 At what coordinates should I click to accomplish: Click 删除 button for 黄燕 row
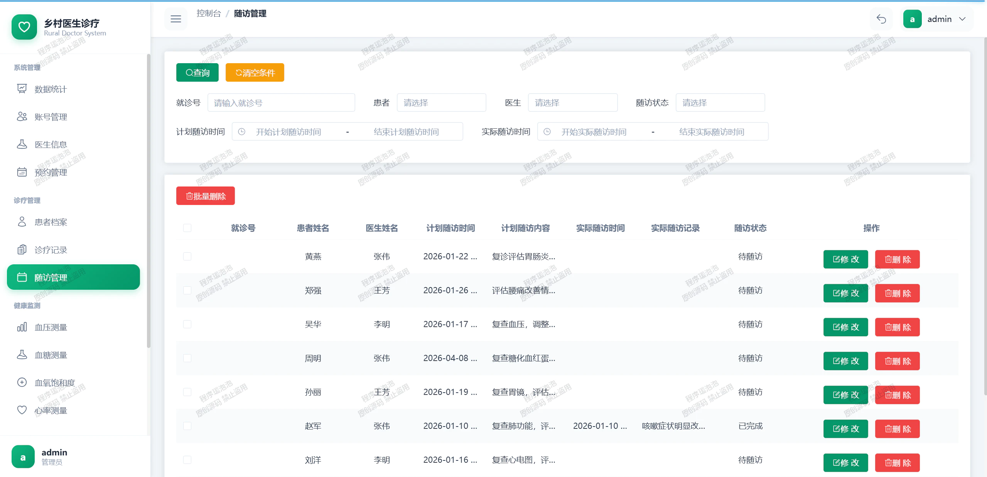[x=898, y=259]
